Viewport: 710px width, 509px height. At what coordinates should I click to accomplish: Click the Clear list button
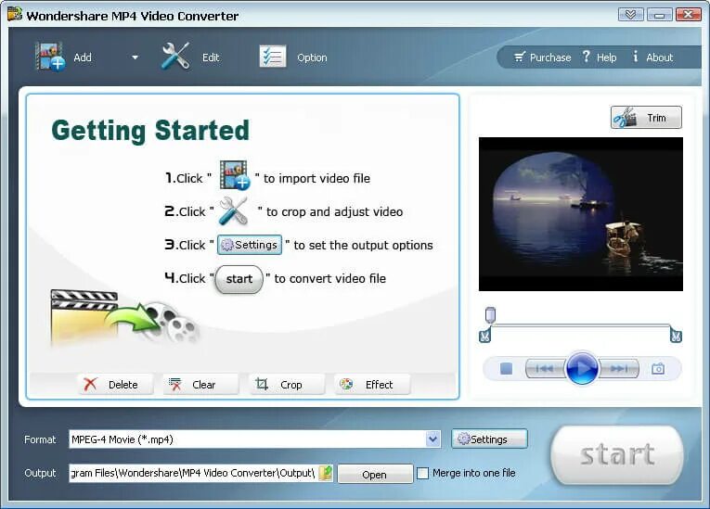[200, 385]
